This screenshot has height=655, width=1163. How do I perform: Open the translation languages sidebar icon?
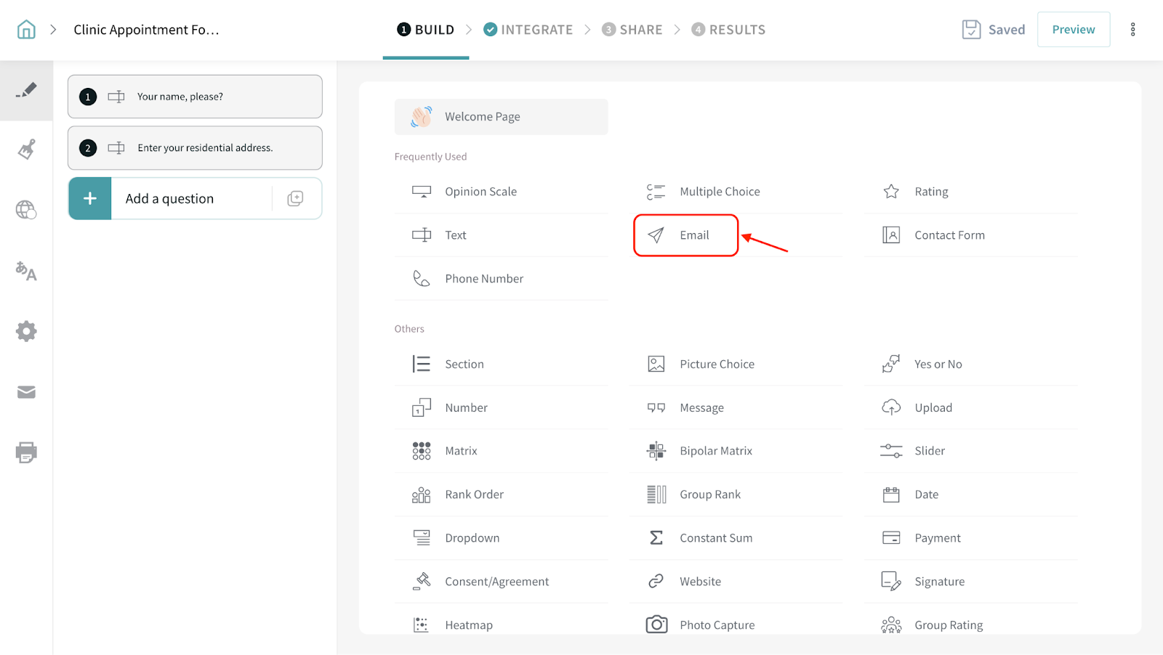pos(26,271)
